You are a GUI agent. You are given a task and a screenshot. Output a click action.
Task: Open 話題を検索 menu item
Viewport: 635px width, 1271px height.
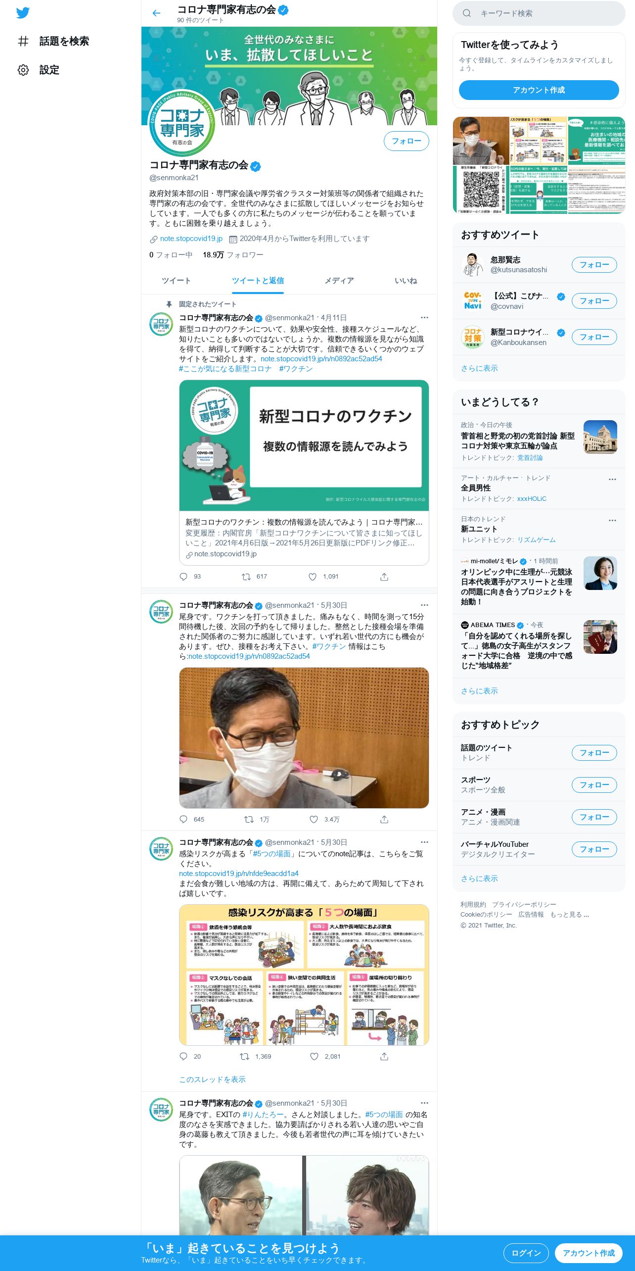(x=64, y=41)
